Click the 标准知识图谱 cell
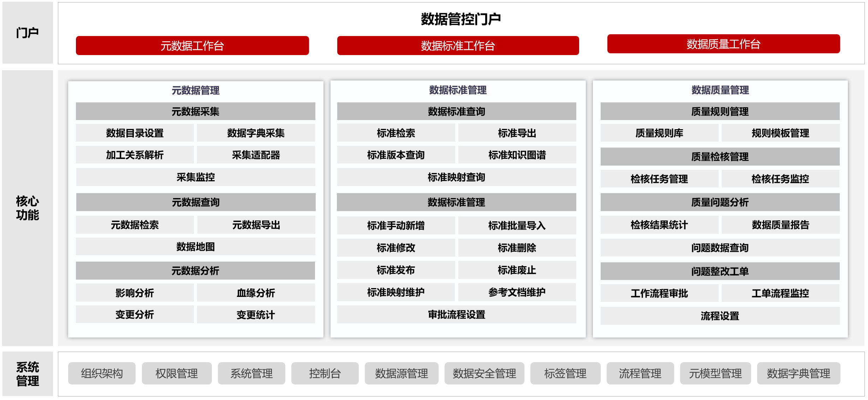 (517, 155)
